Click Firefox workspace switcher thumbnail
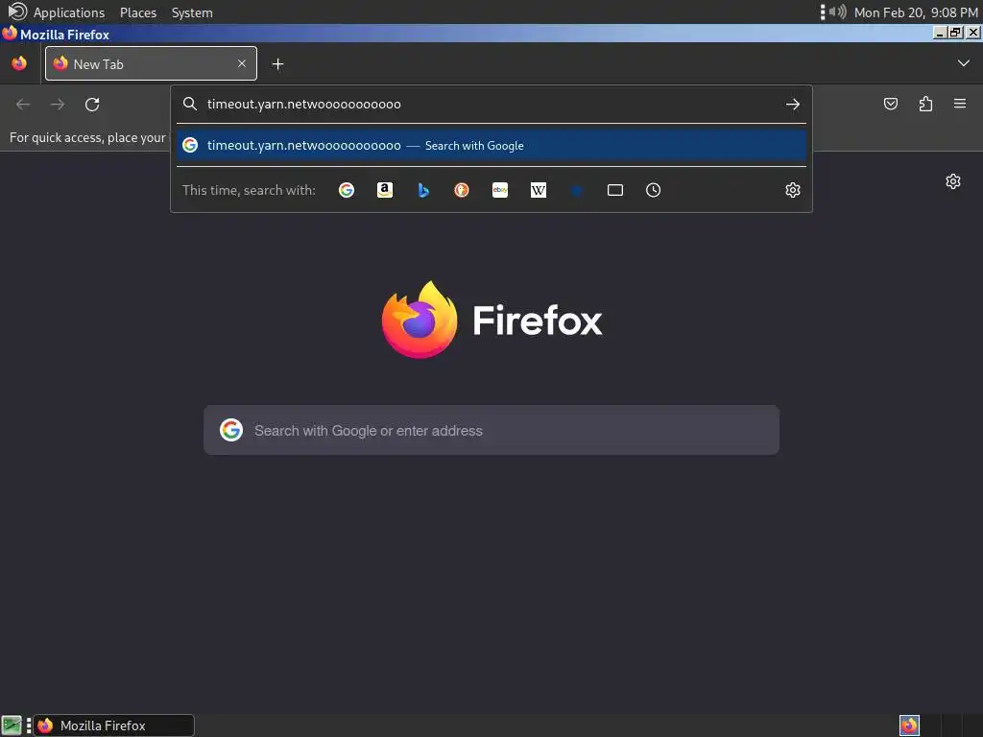983x737 pixels. click(x=909, y=725)
